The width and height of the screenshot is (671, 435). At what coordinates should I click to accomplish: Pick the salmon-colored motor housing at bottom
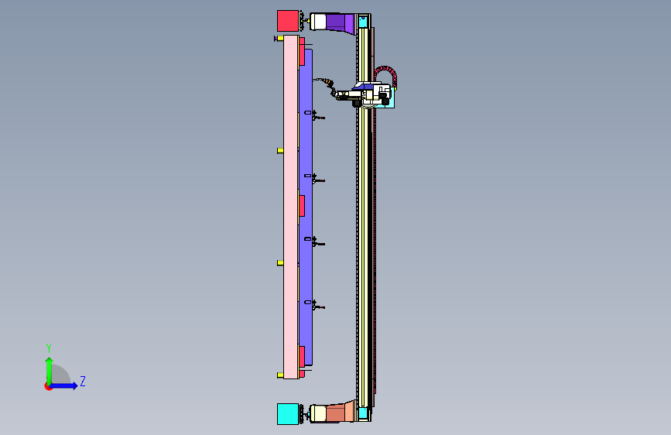[x=341, y=413]
